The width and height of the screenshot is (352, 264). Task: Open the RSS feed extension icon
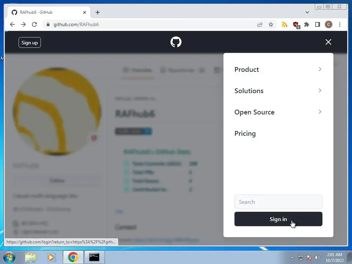[x=284, y=24]
